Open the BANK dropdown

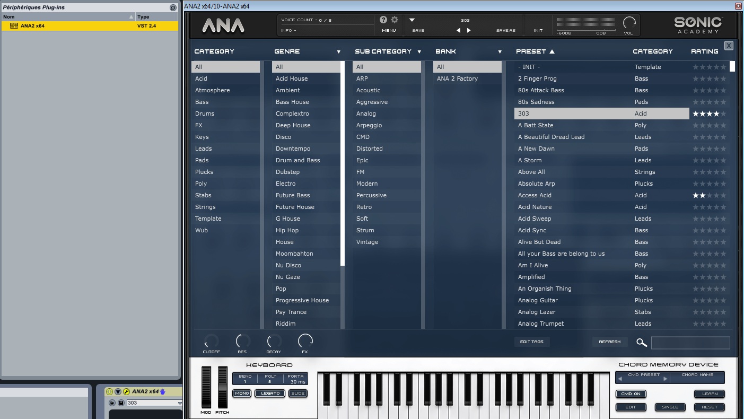(x=499, y=51)
